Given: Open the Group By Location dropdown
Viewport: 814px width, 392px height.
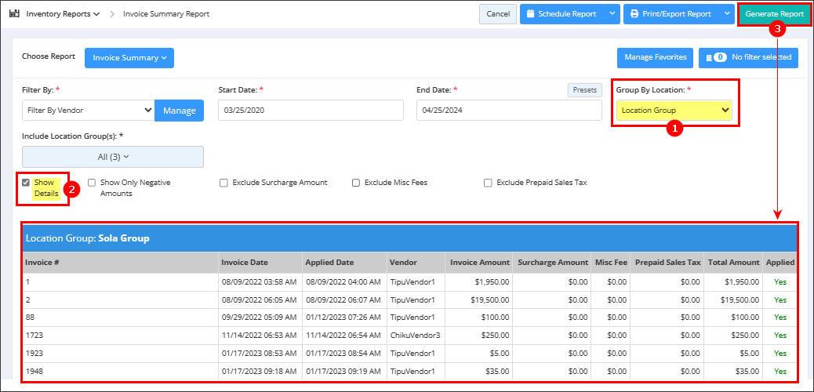Looking at the screenshot, I should [674, 110].
